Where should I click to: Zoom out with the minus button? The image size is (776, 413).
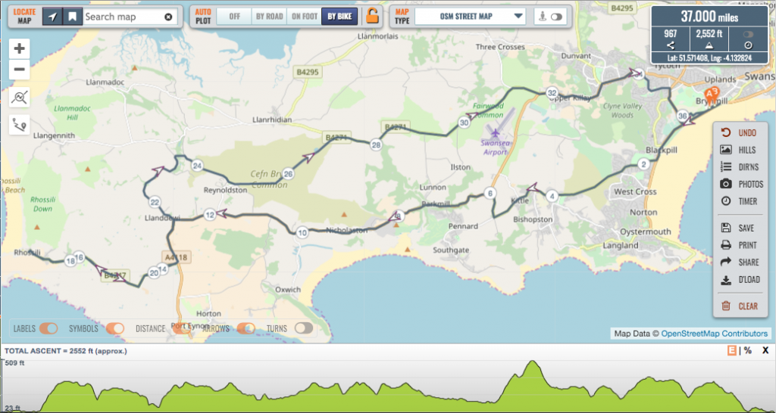pyautogui.click(x=20, y=70)
